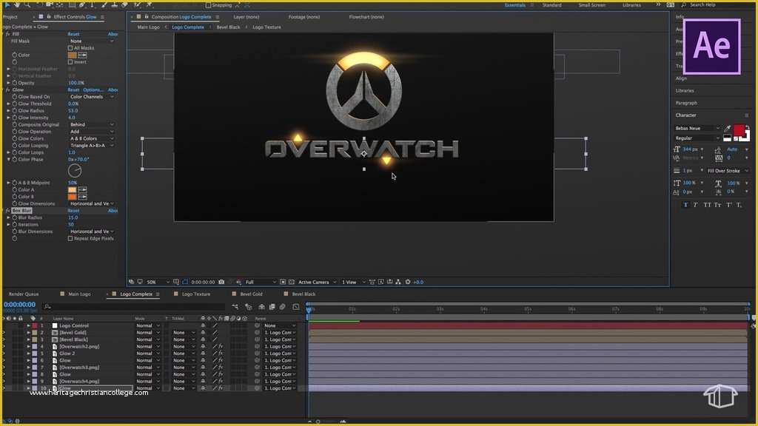Image resolution: width=758 pixels, height=426 pixels.
Task: Open the Glow Colors dropdown
Action: (92, 138)
